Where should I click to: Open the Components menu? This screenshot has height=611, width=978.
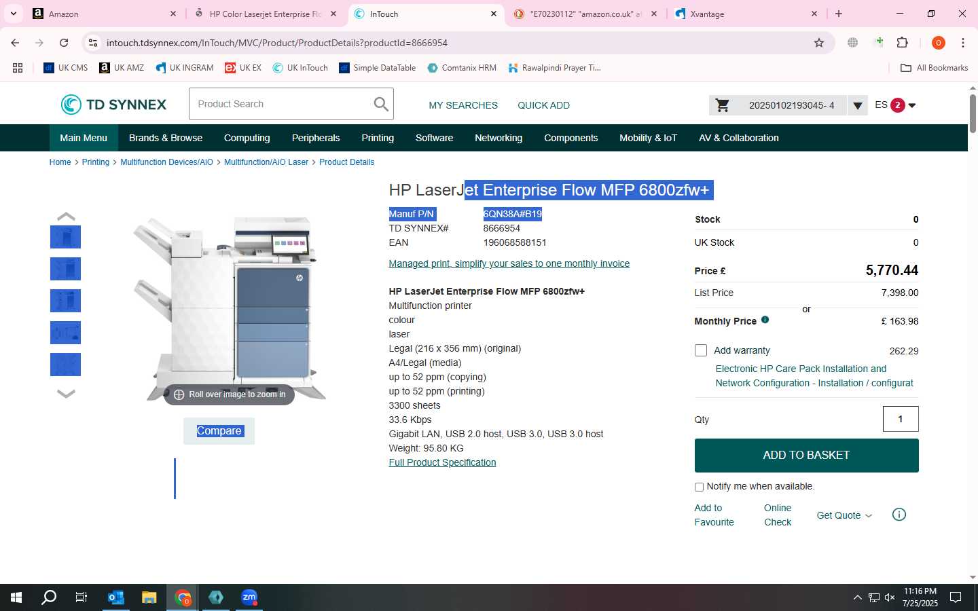[571, 138]
